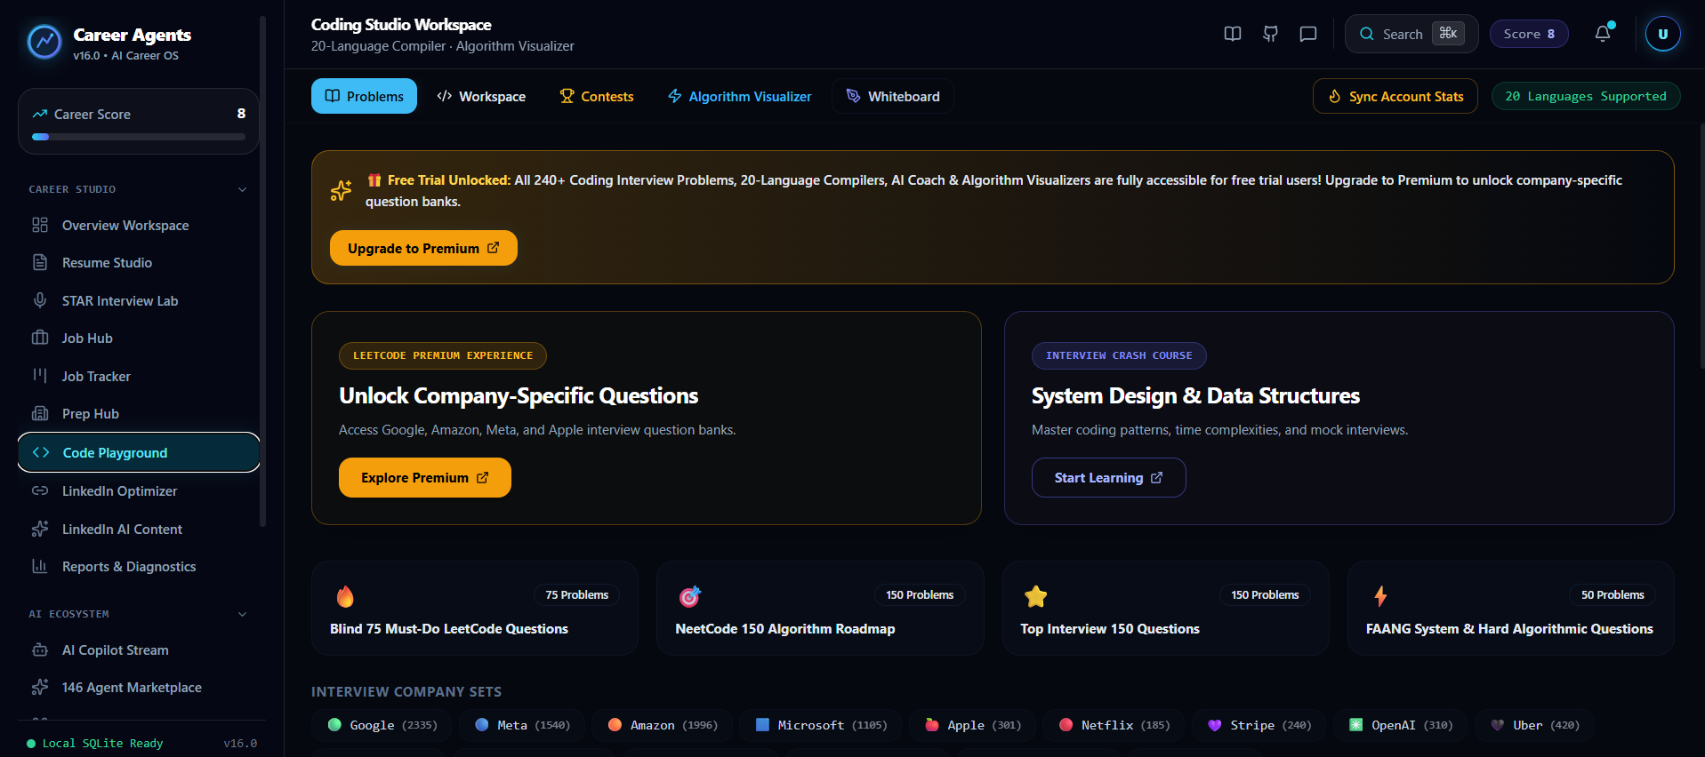1705x757 pixels.
Task: Click the Top Interview 150 star icon
Action: tap(1035, 595)
